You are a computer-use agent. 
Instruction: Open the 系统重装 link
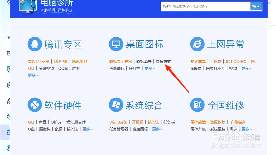tap(218, 129)
